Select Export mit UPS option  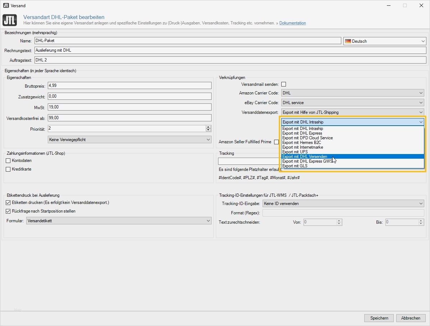pos(295,152)
